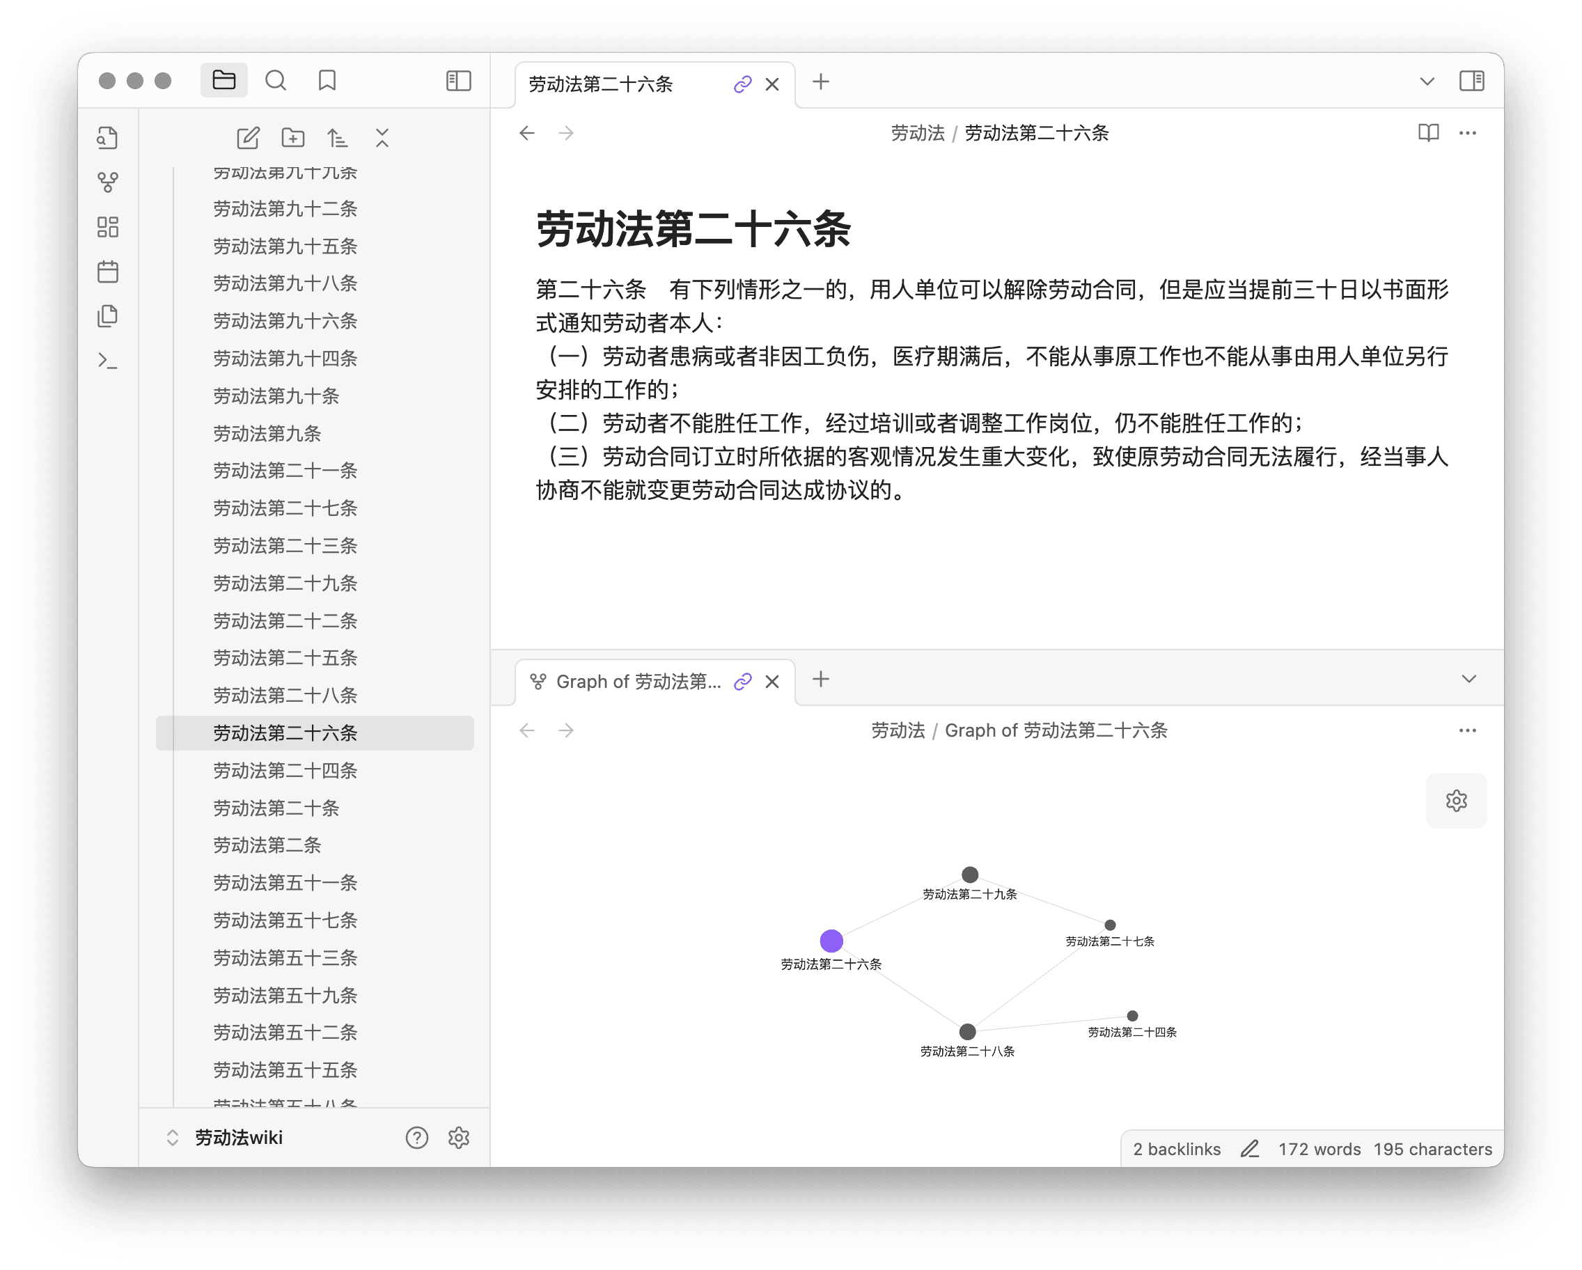Select graph node 劳动法第二十九条
This screenshot has width=1582, height=1270.
[x=969, y=874]
